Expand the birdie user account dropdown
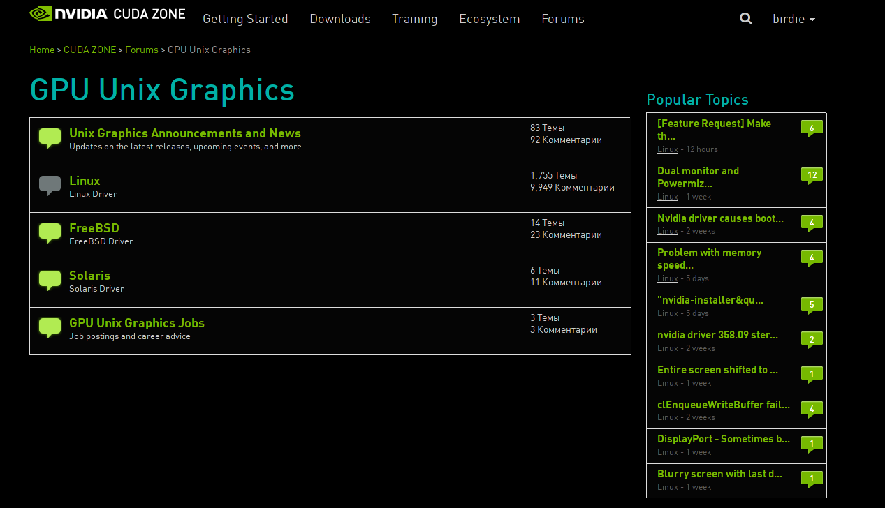 pos(793,19)
